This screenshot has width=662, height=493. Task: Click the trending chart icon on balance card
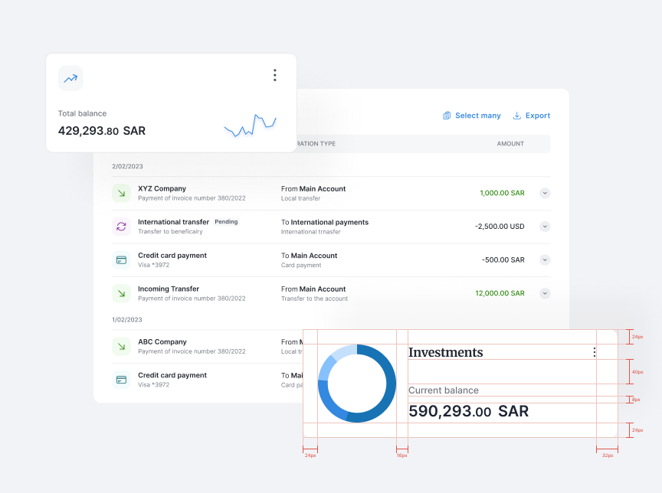(x=70, y=78)
